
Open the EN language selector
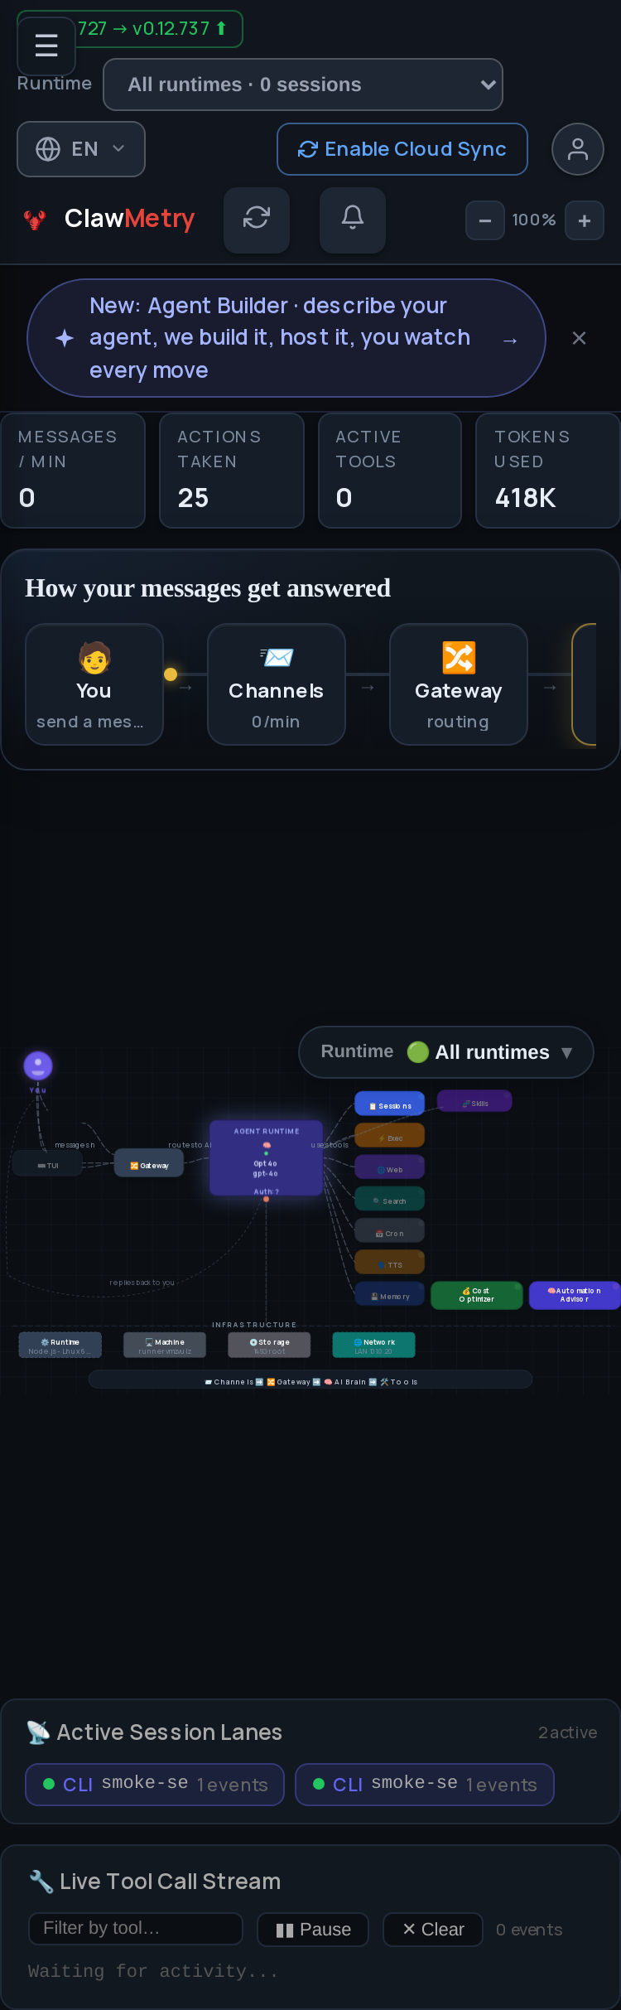tap(81, 149)
